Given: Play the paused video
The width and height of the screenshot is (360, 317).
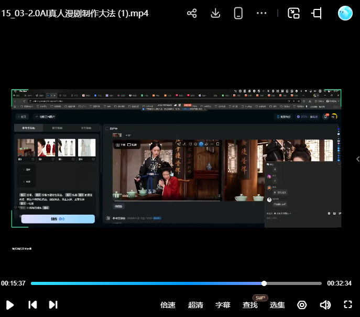Looking at the screenshot, I should tap(10, 305).
